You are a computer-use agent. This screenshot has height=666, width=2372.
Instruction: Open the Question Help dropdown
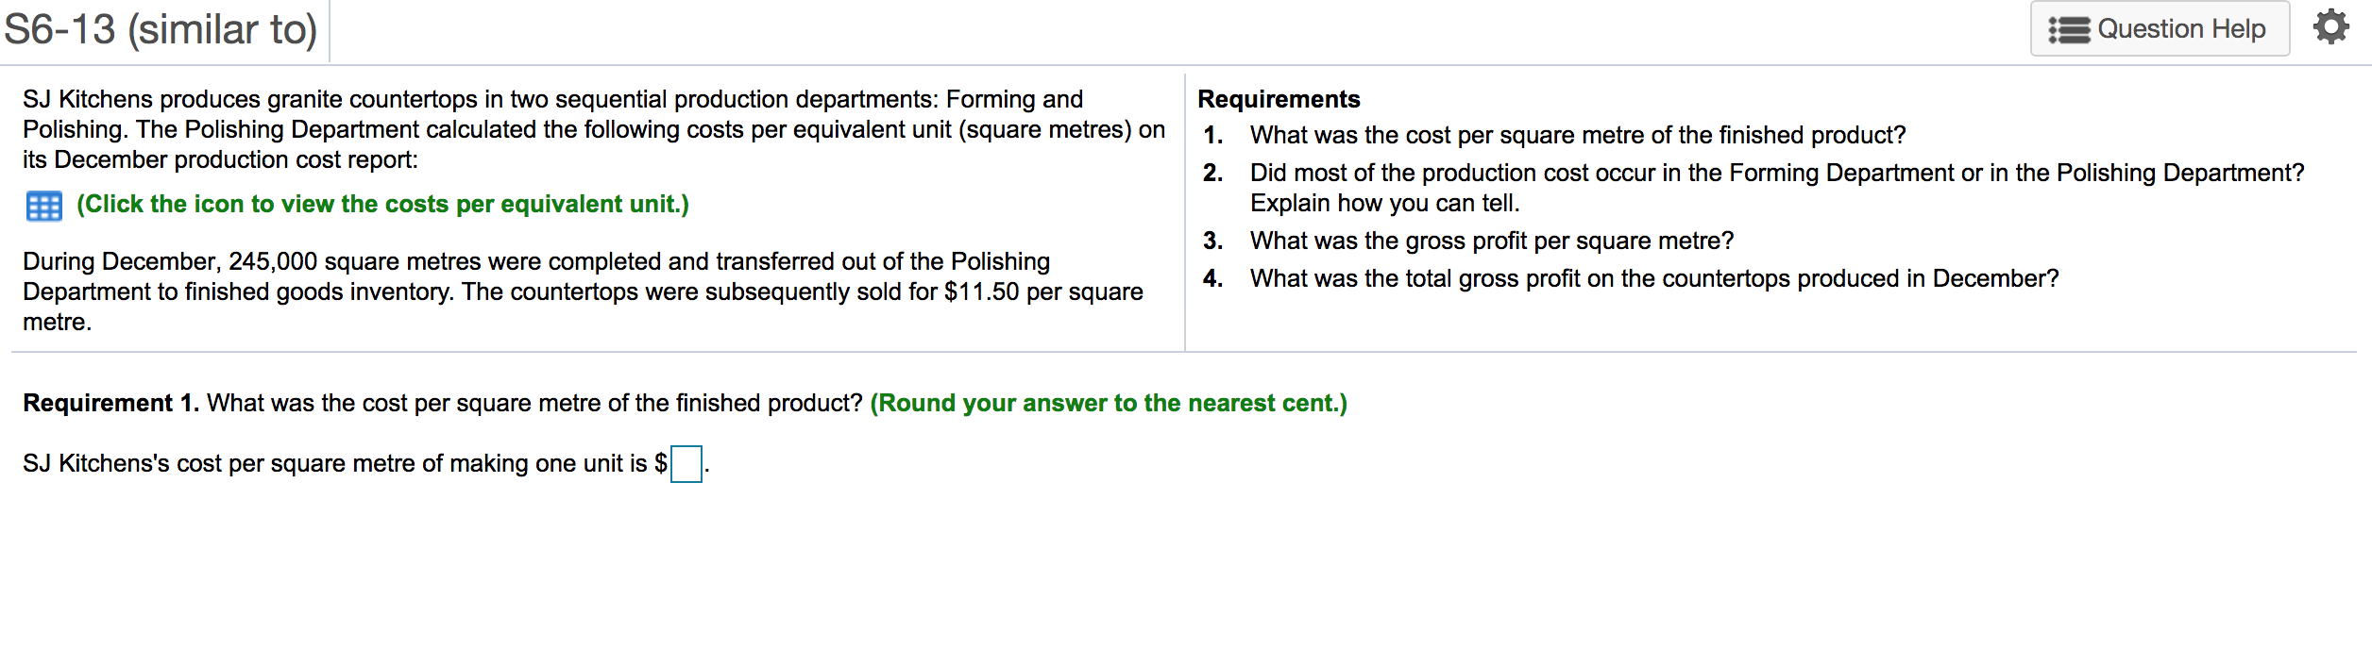tap(2161, 28)
